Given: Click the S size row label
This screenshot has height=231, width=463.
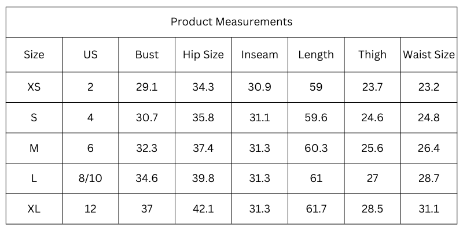Looking at the screenshot, I should pos(34,118).
